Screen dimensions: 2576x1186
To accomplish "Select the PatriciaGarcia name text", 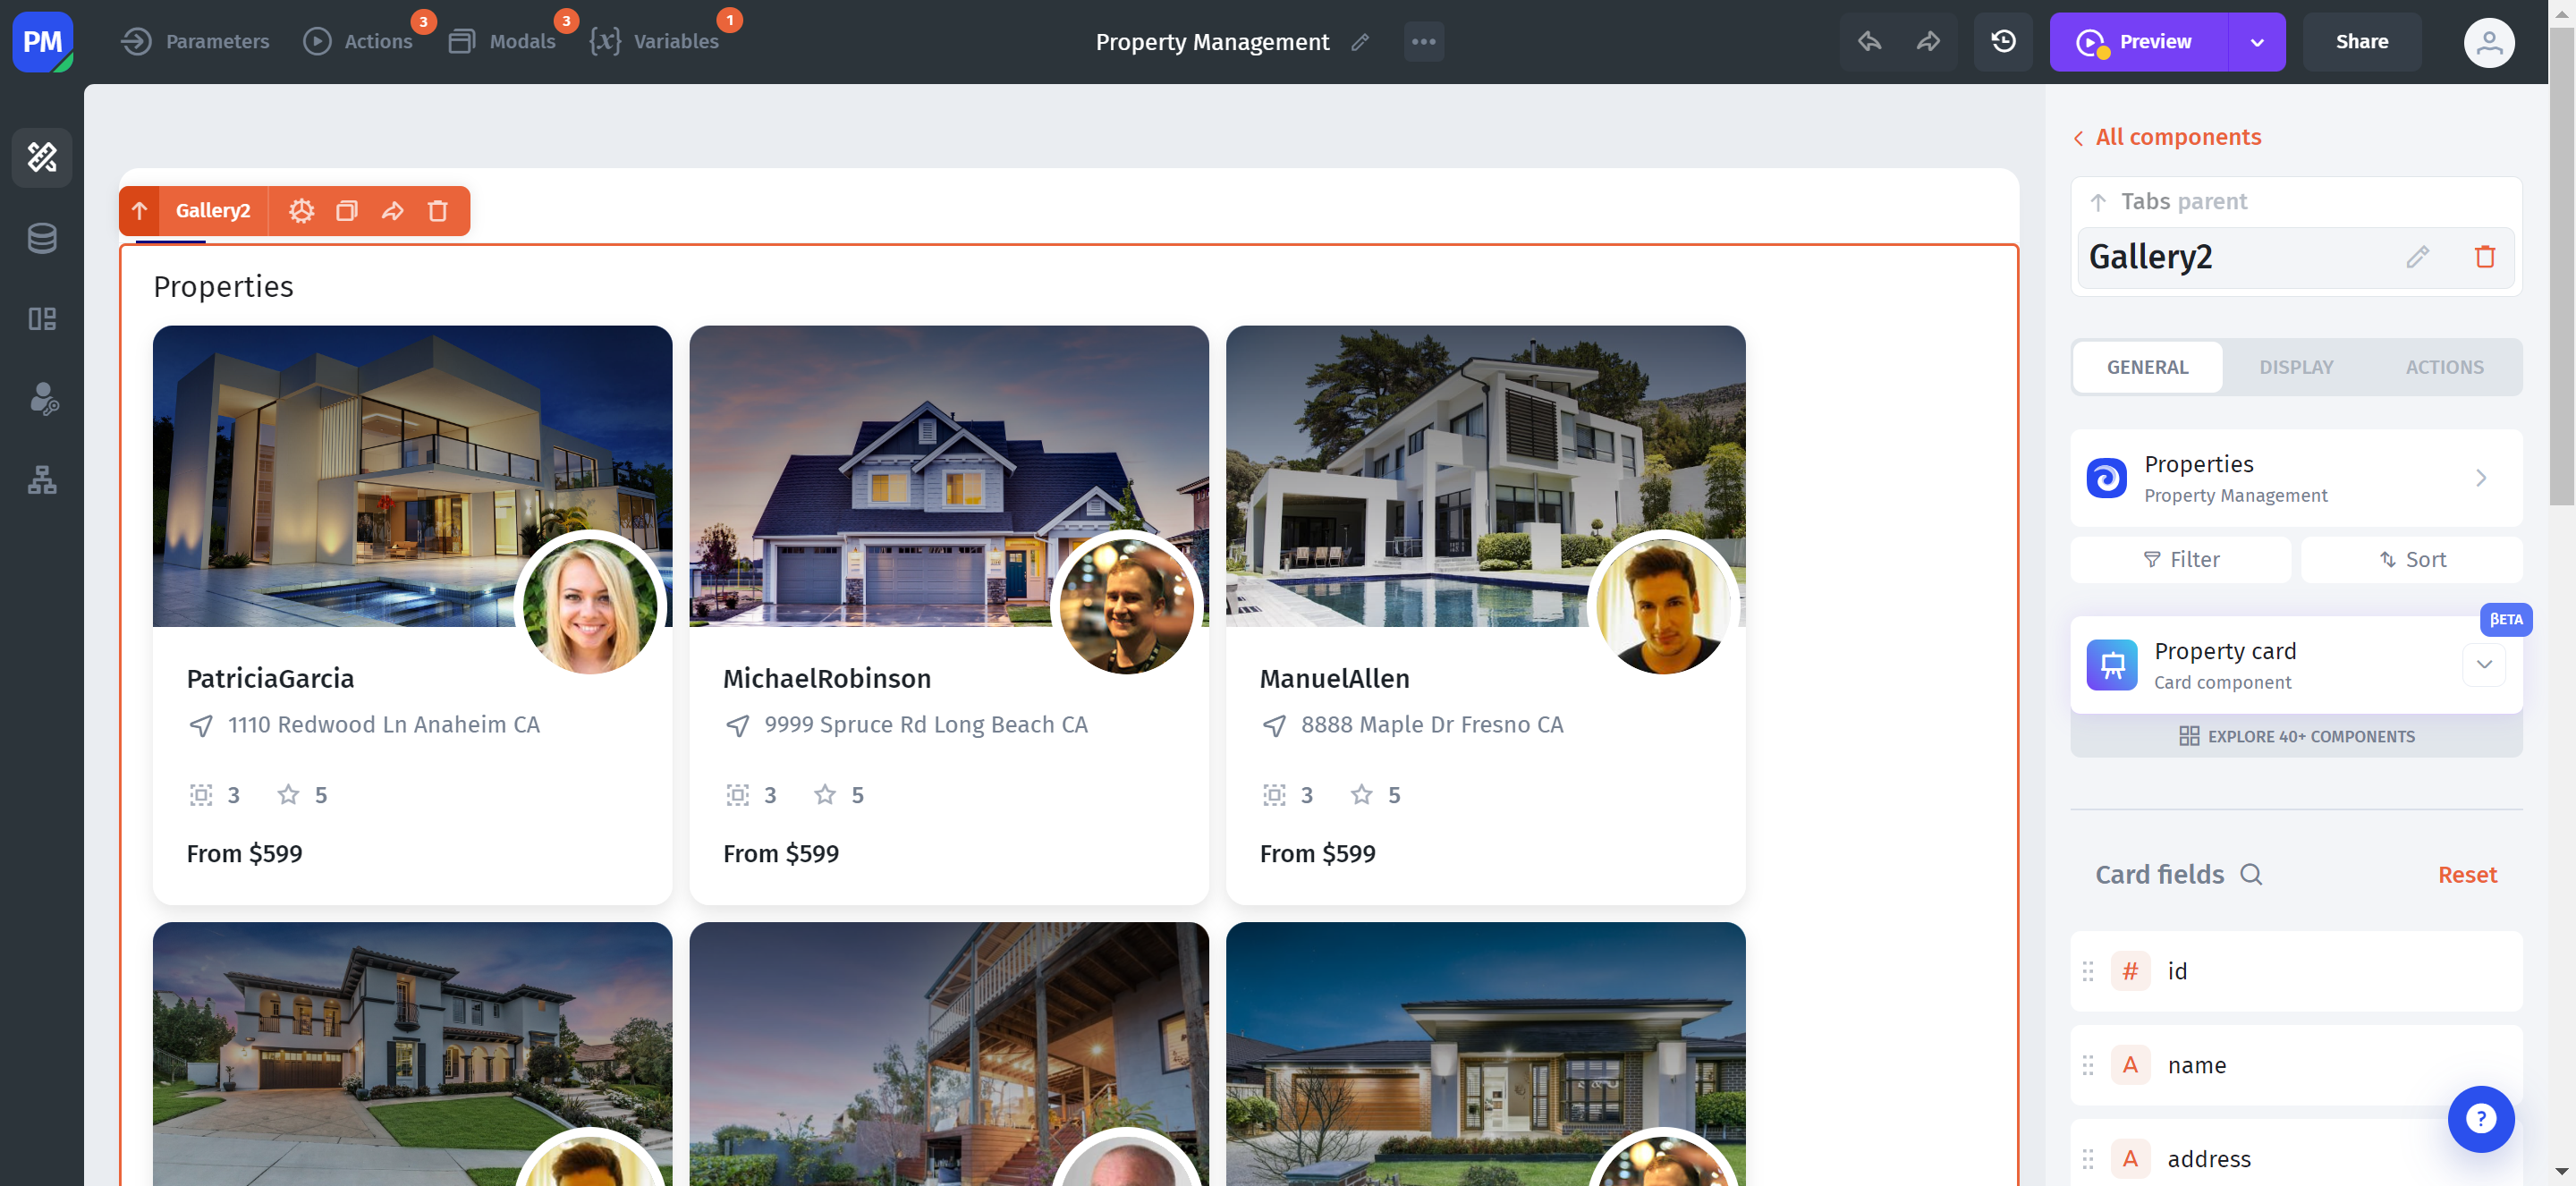I will coord(270,679).
